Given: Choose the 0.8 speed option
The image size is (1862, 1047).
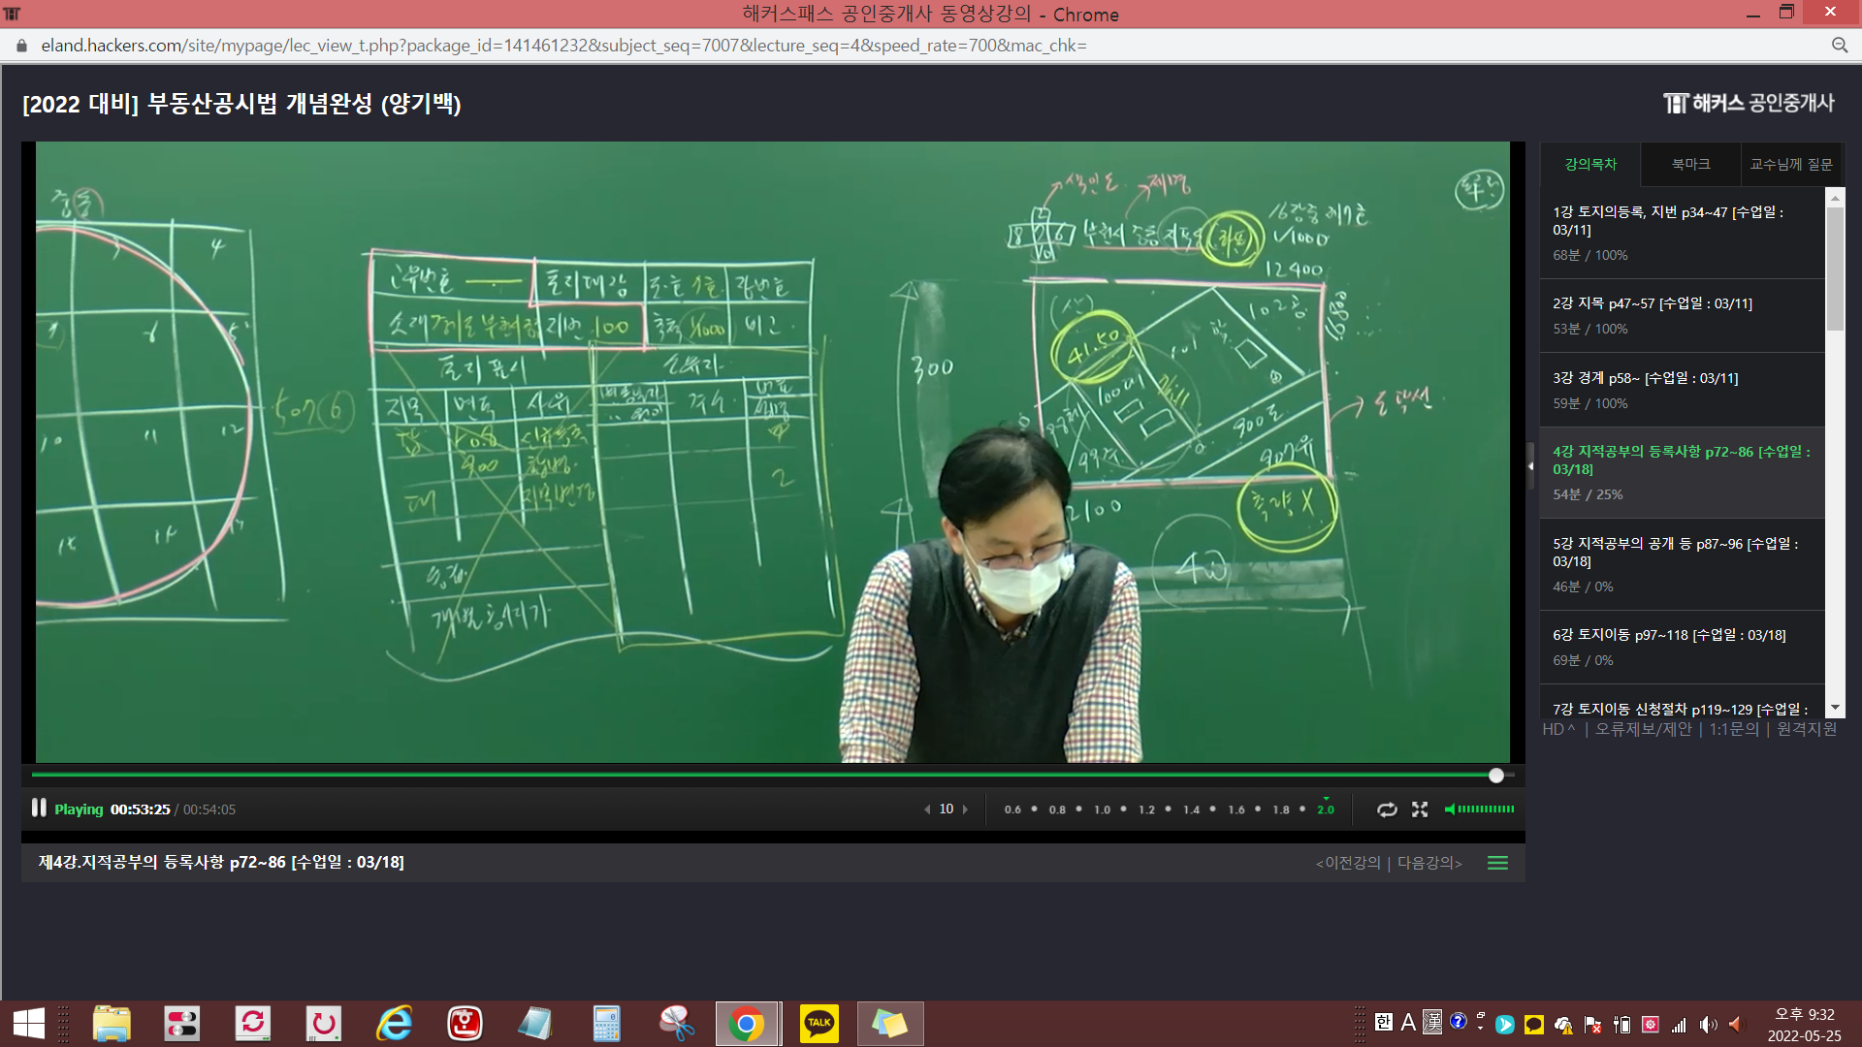Looking at the screenshot, I should pos(1057,809).
